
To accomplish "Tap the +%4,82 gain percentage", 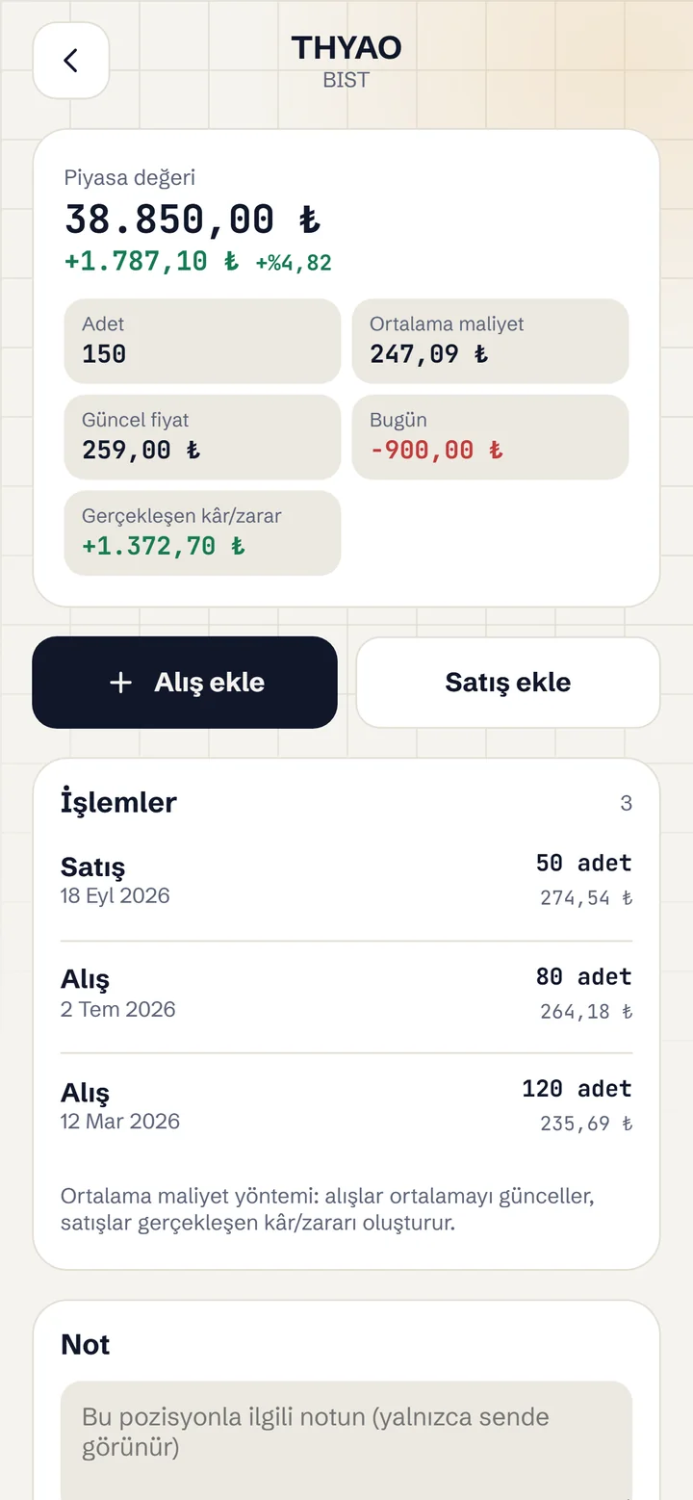I will pyautogui.click(x=294, y=263).
